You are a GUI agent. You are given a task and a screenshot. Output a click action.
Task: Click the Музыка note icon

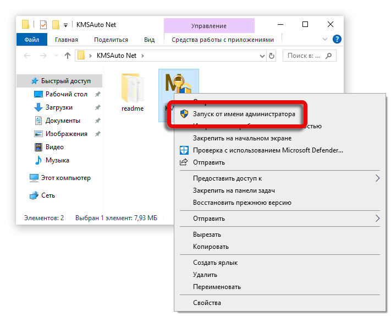pyautogui.click(x=38, y=160)
